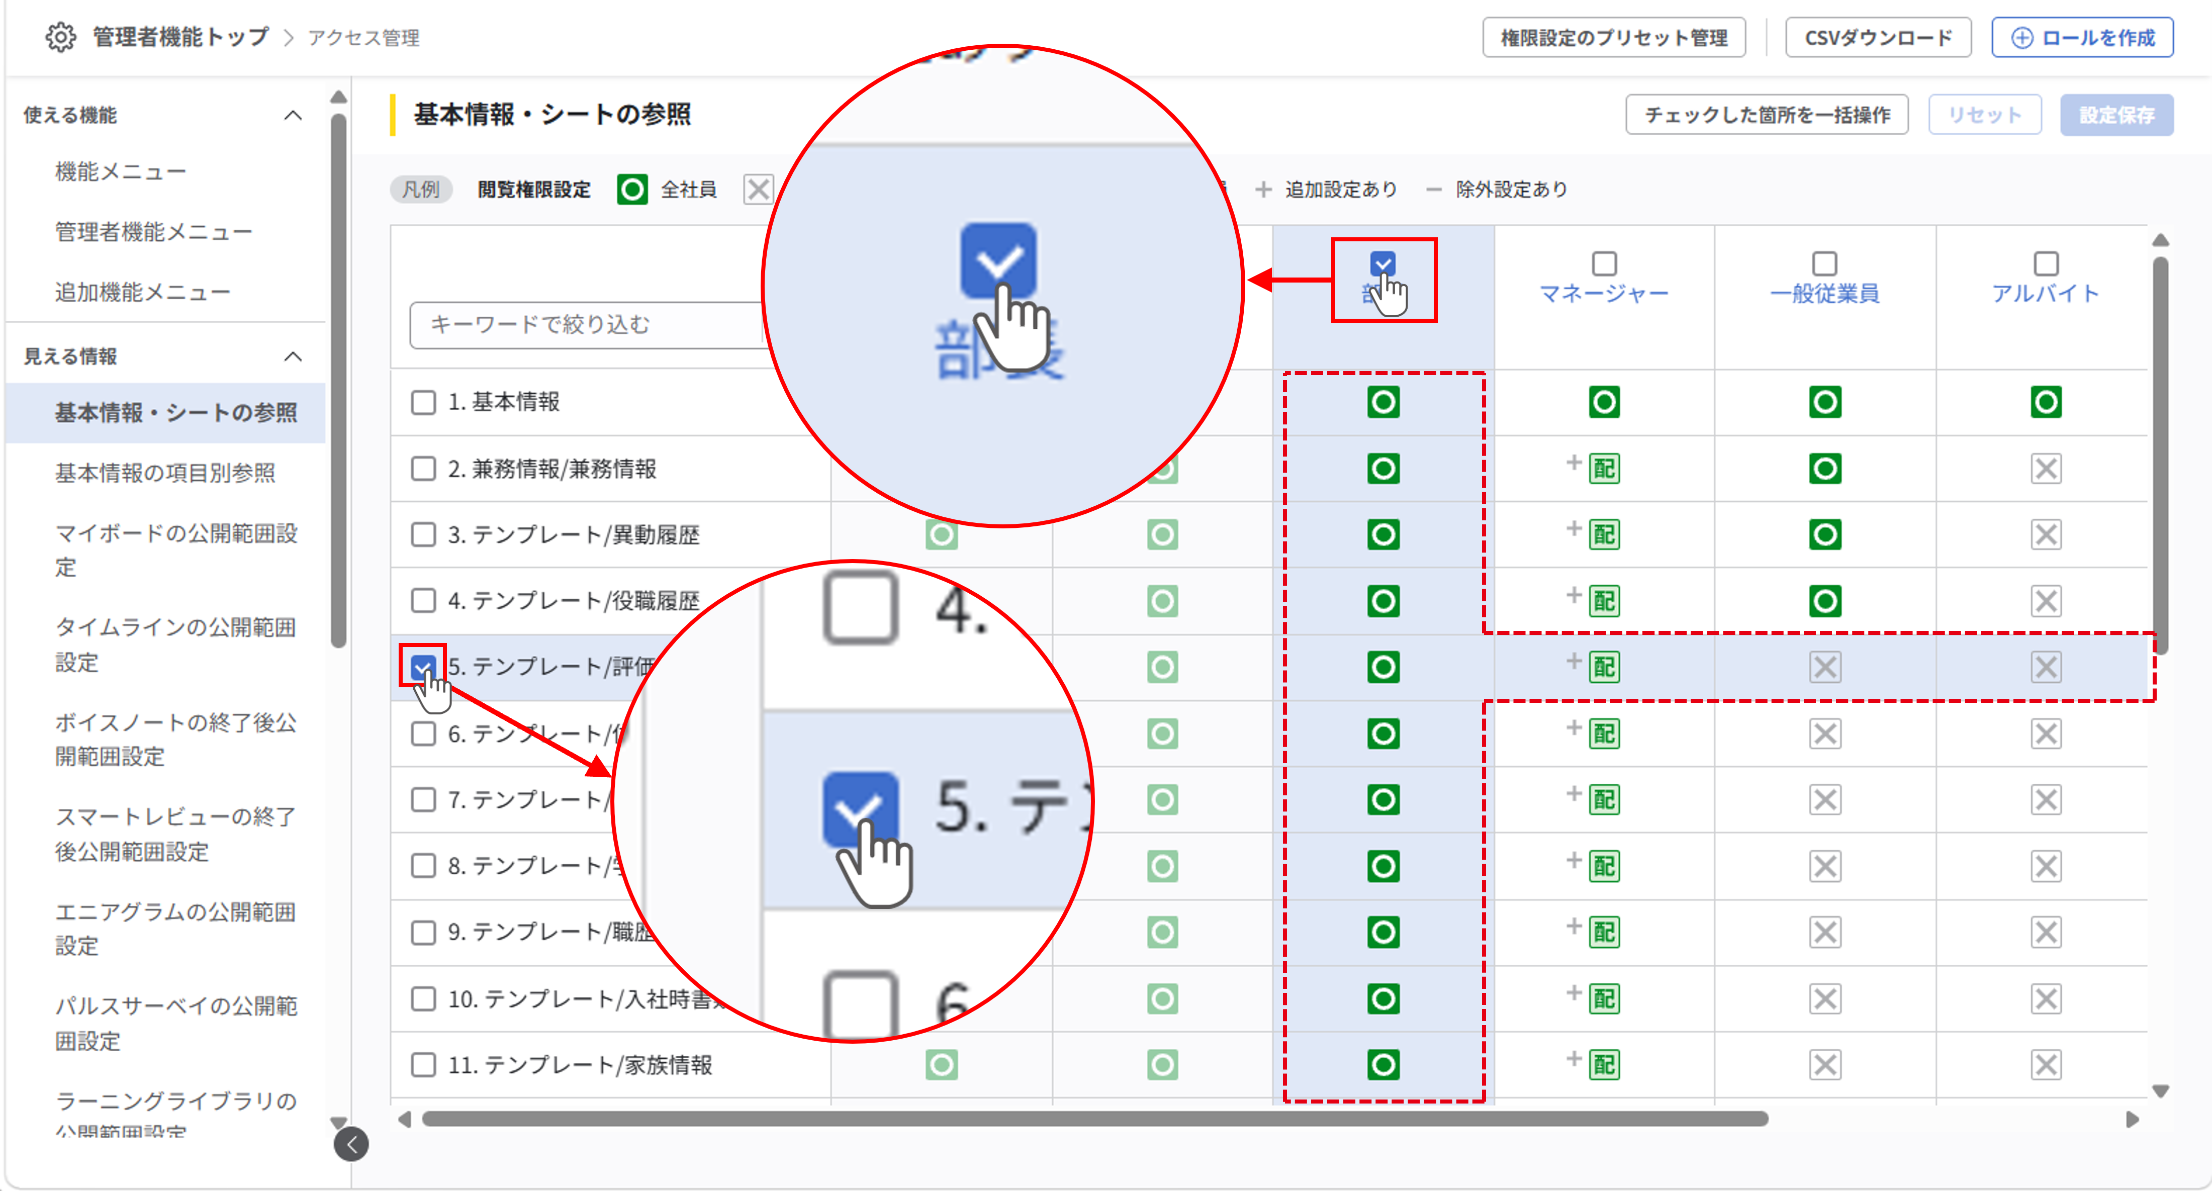Click マネージャー 配 icon in row 3 異動履歴
This screenshot has width=2212, height=1191.
(1604, 535)
